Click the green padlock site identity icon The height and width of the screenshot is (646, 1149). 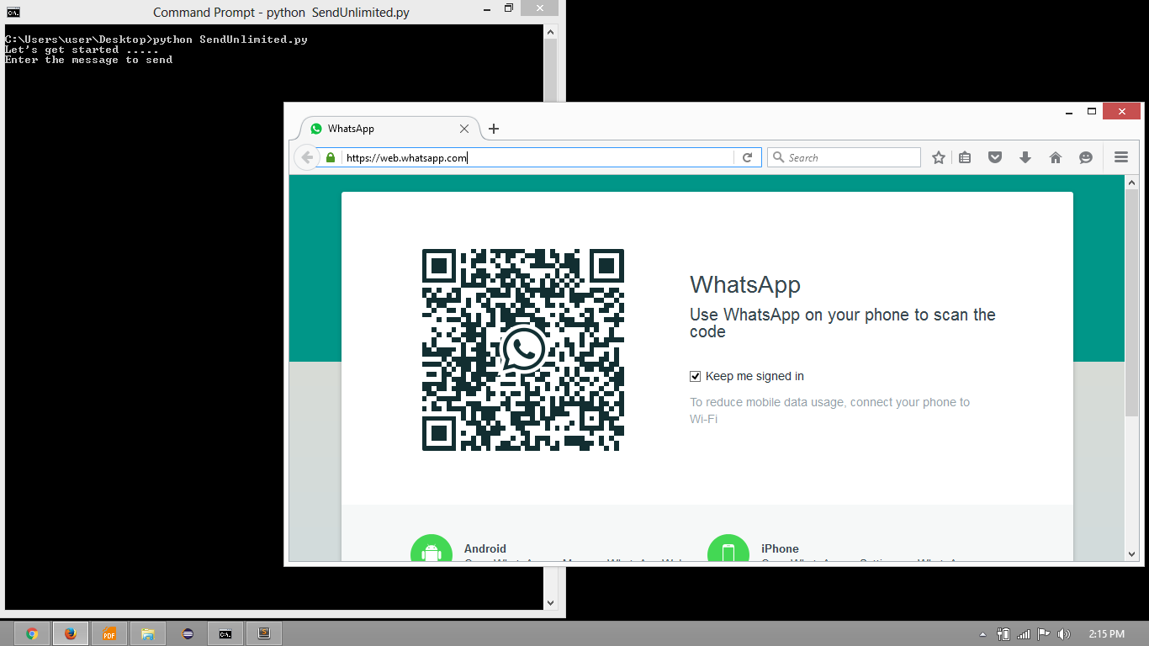pos(331,157)
